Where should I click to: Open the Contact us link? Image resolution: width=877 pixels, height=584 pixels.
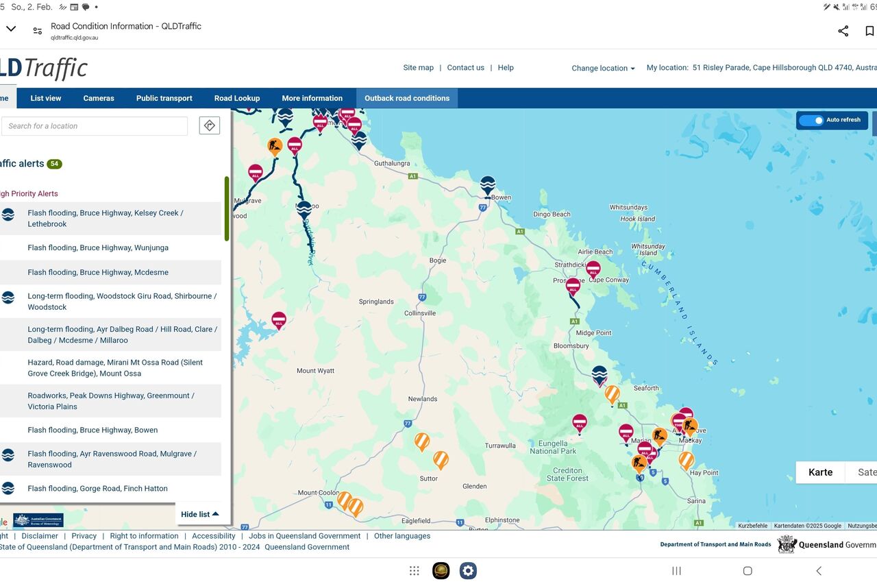[465, 68]
